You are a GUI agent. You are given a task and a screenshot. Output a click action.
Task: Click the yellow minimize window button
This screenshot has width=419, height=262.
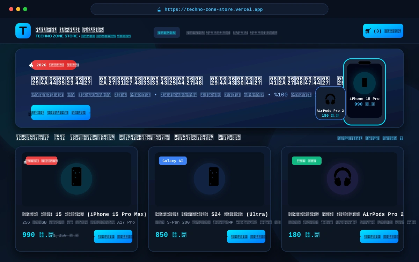point(18,9)
